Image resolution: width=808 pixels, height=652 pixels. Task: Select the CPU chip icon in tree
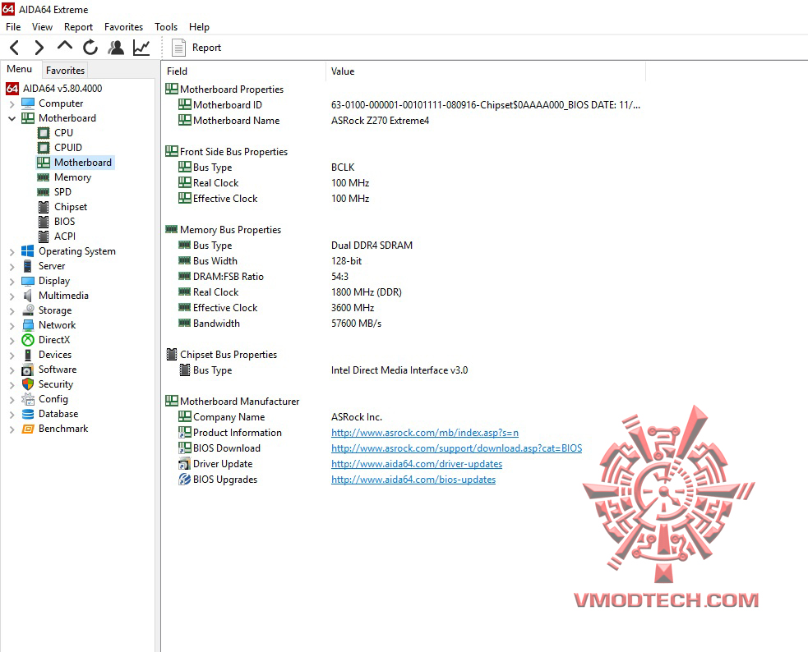[x=44, y=133]
